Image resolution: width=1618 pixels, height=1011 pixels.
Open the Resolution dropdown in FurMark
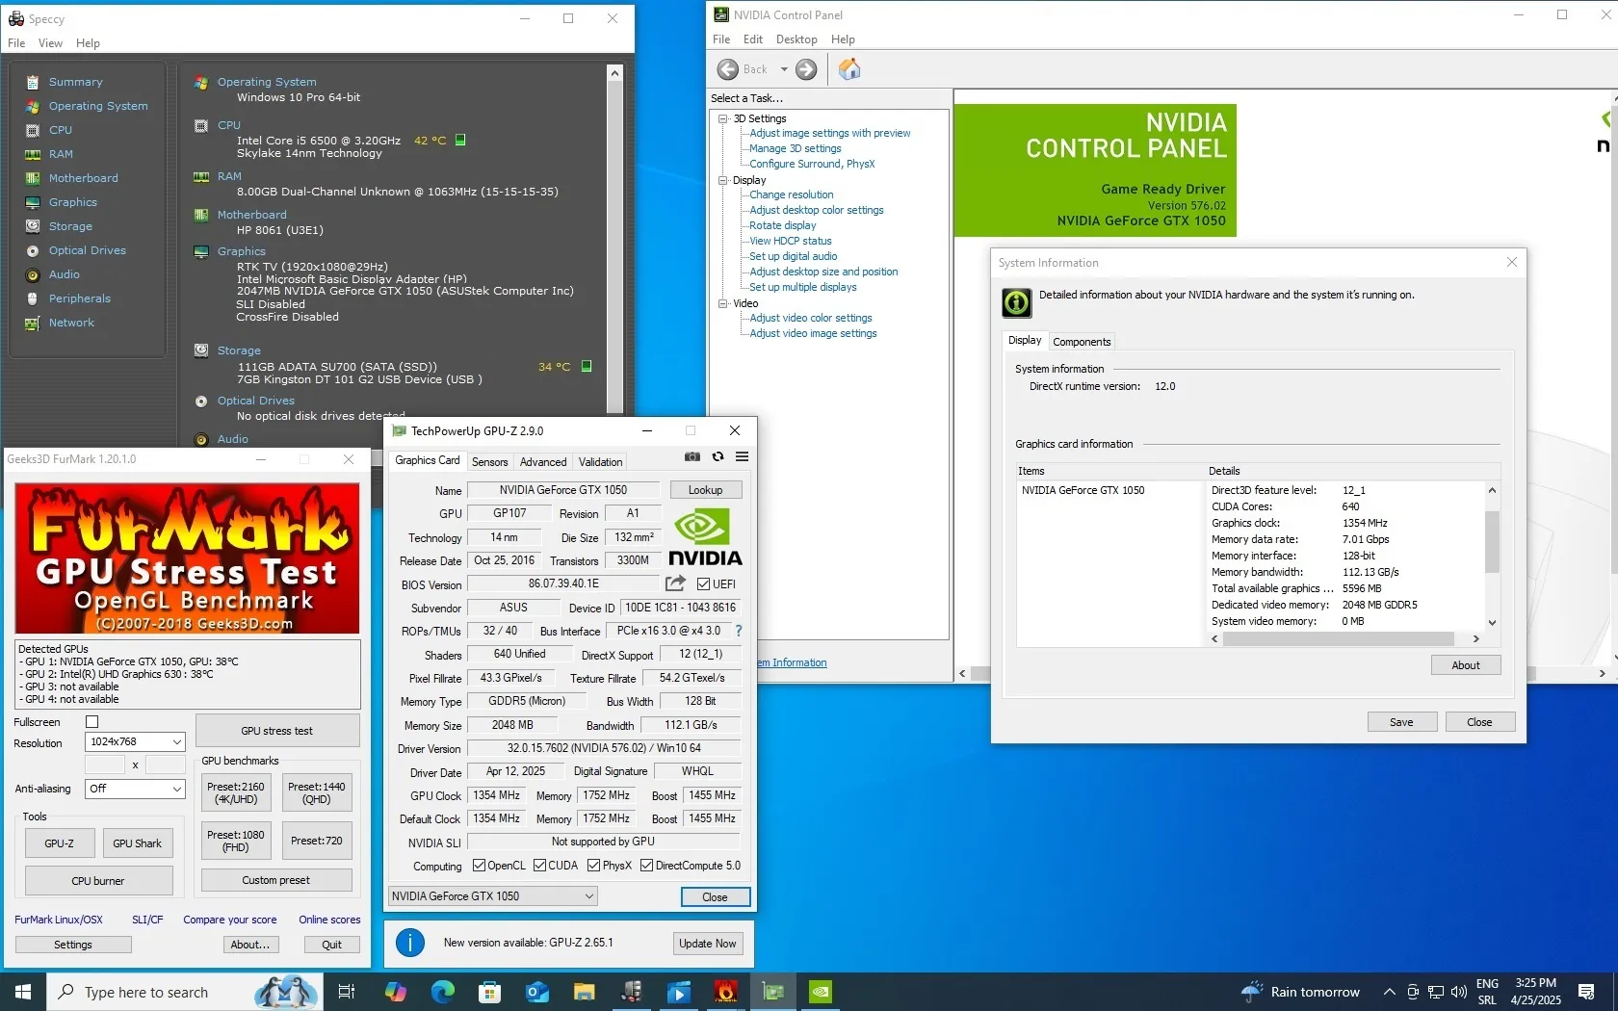(x=135, y=742)
